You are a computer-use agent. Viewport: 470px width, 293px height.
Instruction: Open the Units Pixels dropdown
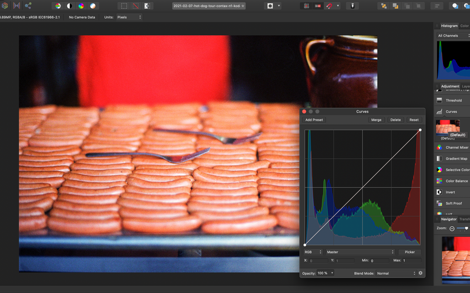pos(129,18)
